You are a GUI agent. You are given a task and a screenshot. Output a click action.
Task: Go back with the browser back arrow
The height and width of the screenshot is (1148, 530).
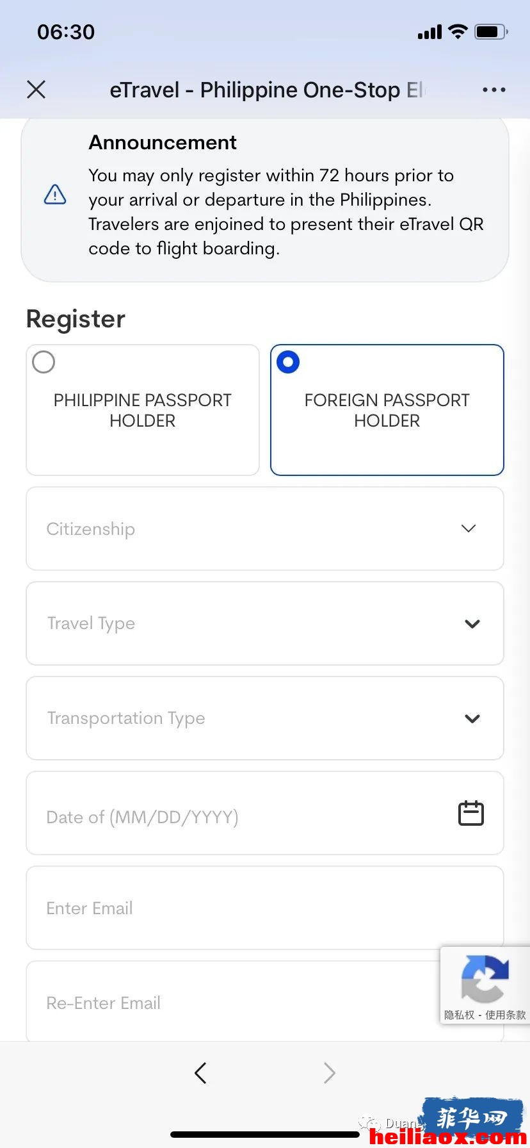200,1073
